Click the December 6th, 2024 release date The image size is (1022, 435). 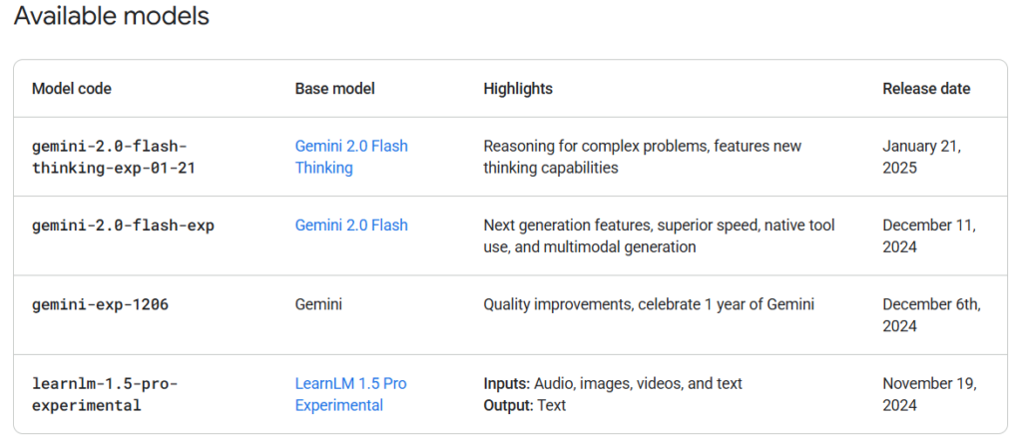coord(932,315)
